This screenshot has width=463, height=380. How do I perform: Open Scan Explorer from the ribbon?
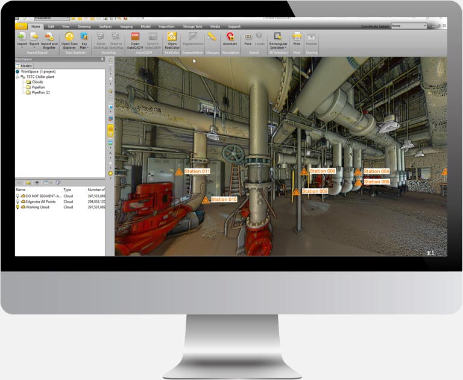point(69,37)
